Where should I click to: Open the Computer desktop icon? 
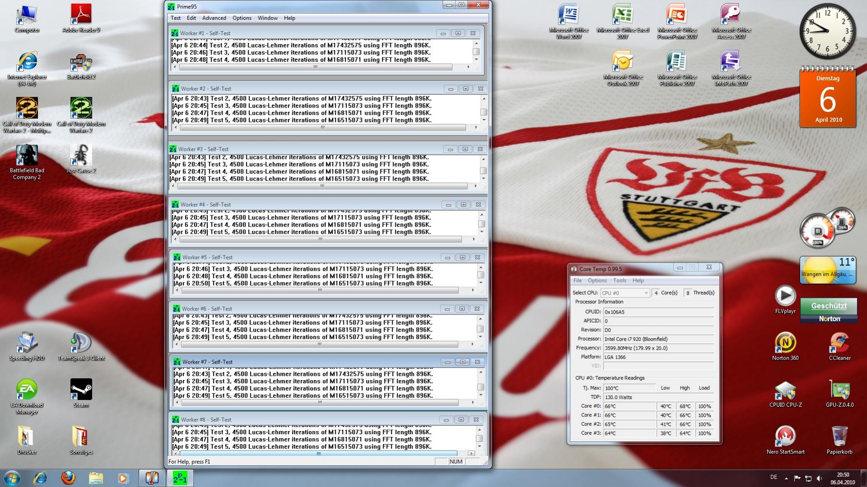point(27,19)
